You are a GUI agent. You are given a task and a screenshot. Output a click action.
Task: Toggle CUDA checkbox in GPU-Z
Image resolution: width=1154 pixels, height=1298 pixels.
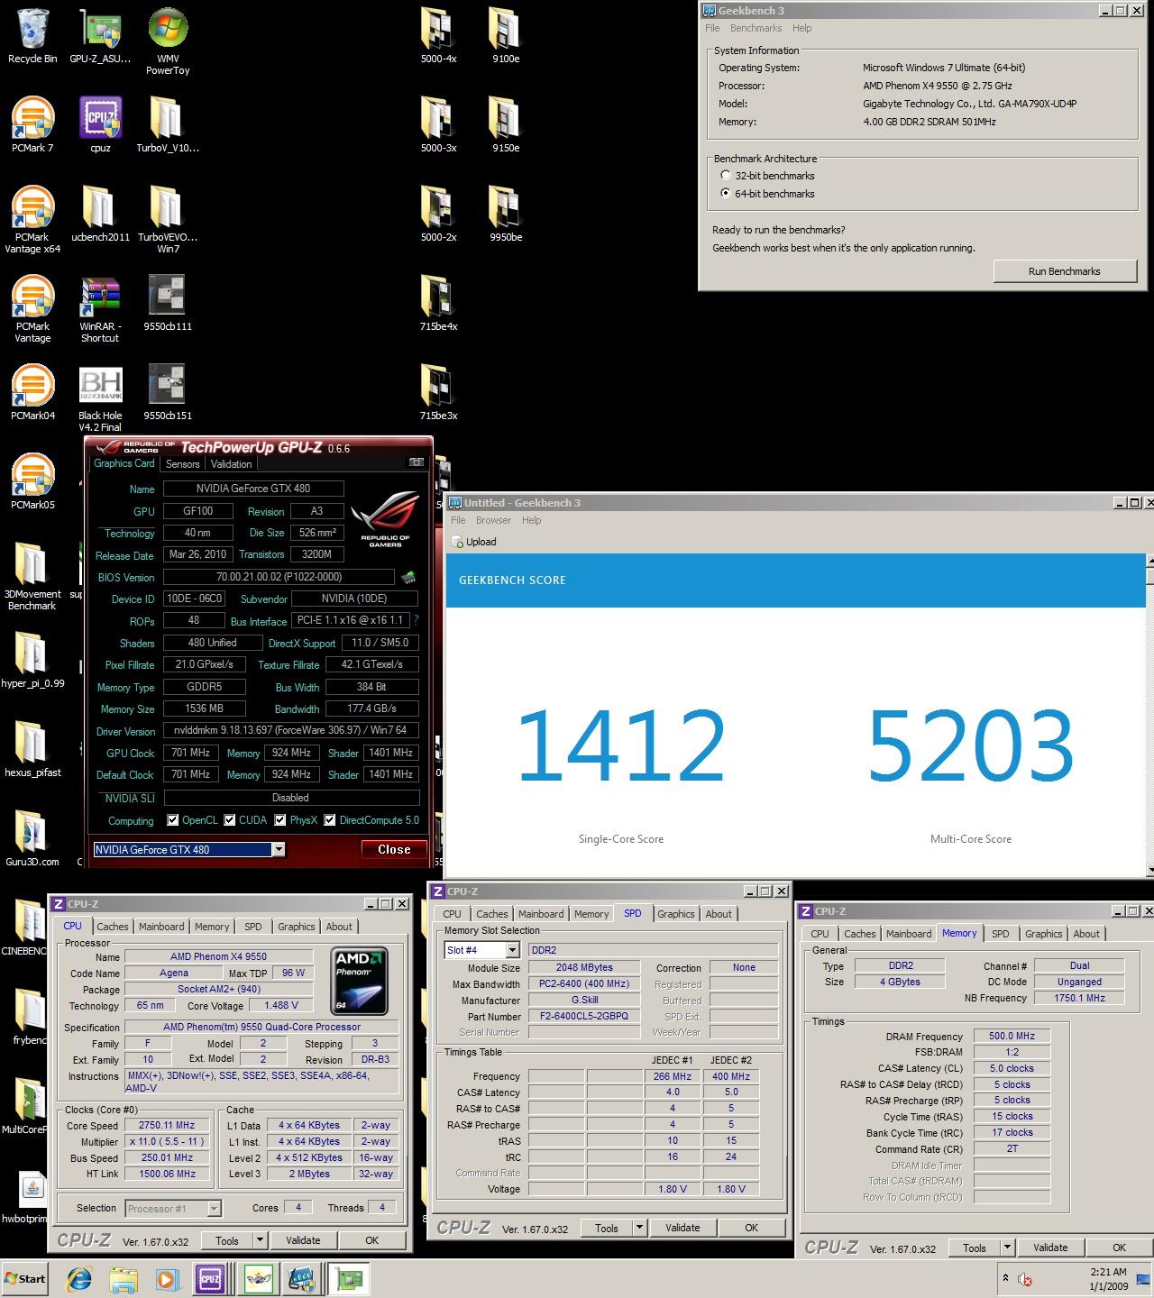(x=230, y=820)
